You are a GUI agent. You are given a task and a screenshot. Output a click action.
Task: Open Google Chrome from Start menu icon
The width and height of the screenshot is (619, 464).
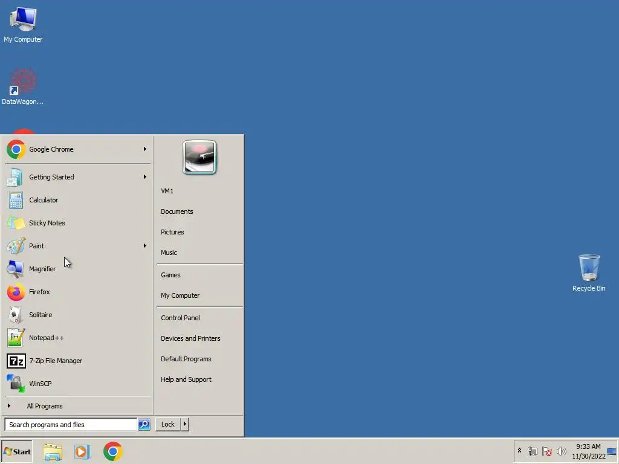pos(16,149)
